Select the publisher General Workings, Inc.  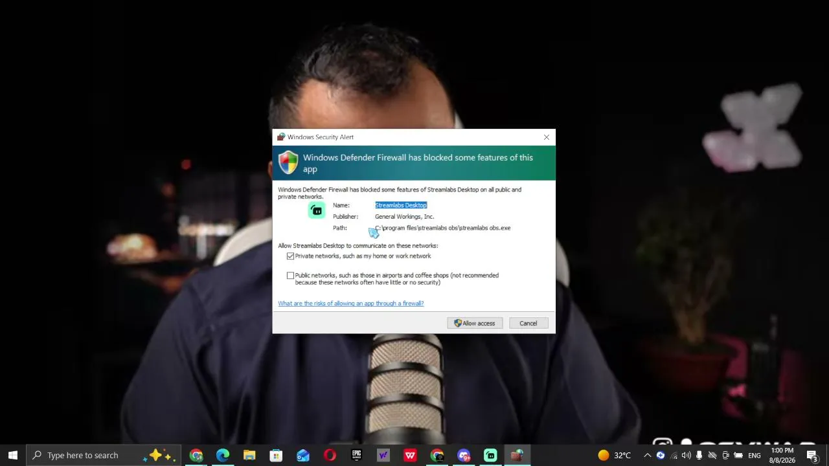pyautogui.click(x=404, y=217)
